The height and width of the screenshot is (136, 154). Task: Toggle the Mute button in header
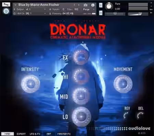coord(101,13)
